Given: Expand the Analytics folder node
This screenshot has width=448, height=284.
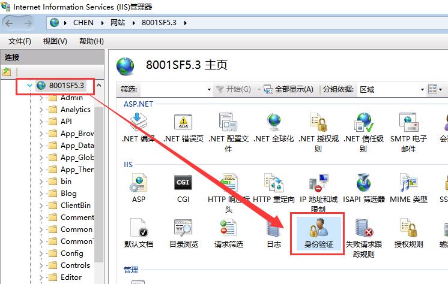Looking at the screenshot, I should point(41,110).
